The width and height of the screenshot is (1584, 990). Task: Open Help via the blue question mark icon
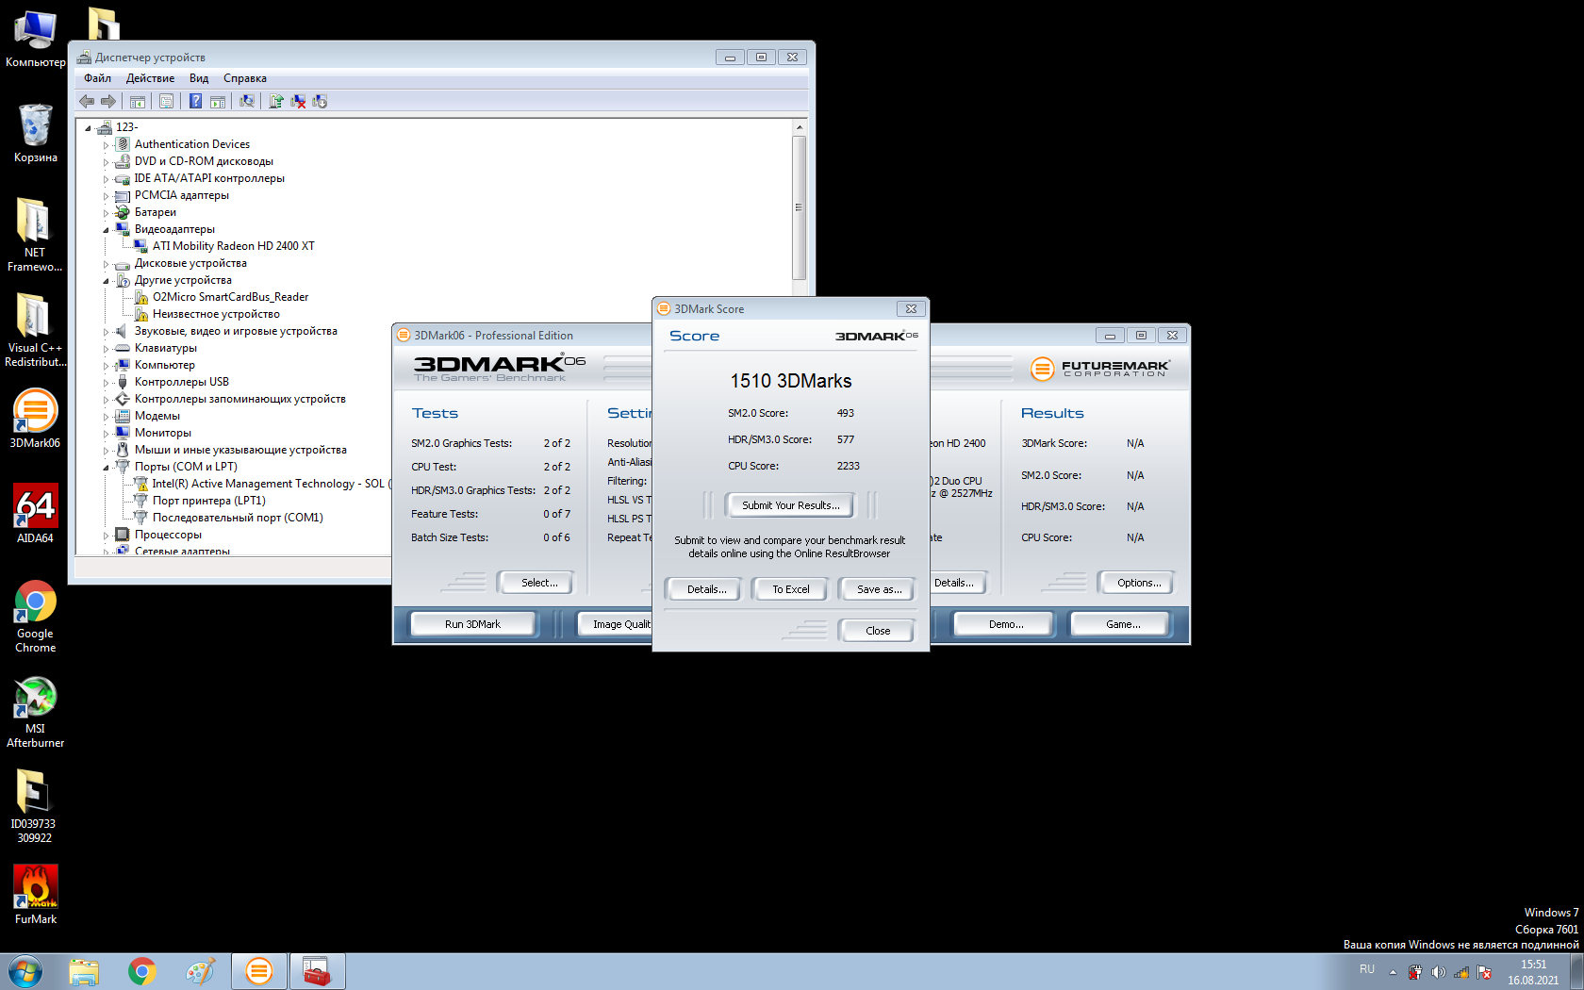point(196,102)
